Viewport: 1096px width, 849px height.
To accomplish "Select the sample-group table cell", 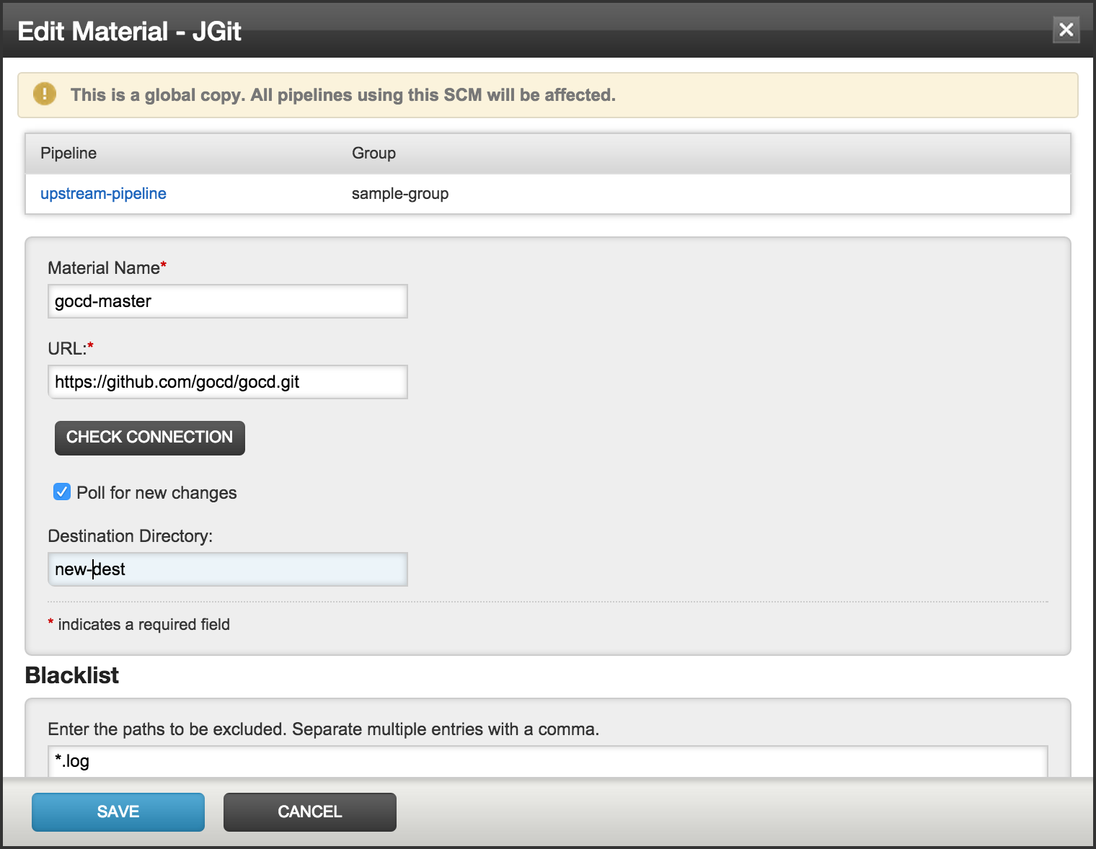I will click(400, 194).
